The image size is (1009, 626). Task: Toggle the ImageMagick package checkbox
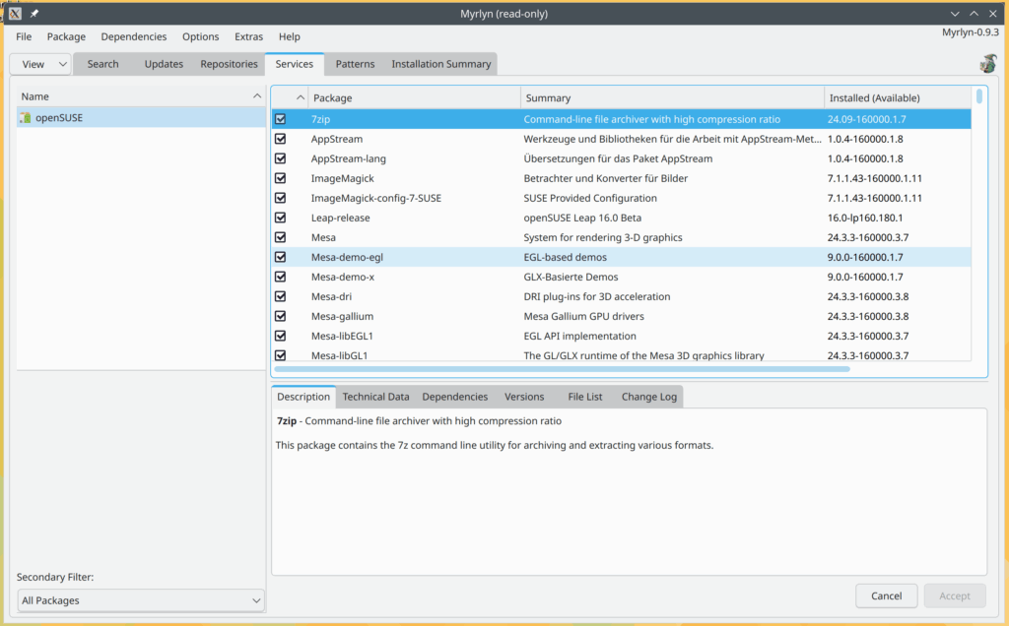(281, 178)
